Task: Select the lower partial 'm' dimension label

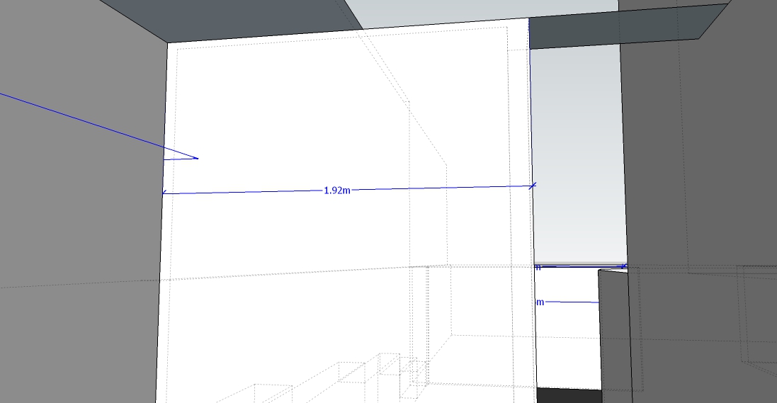Action: [x=540, y=302]
